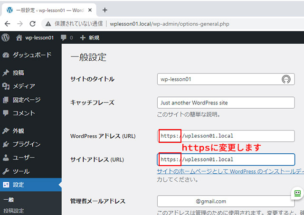Click the home icon beside wp-lesson01

(x=19, y=37)
